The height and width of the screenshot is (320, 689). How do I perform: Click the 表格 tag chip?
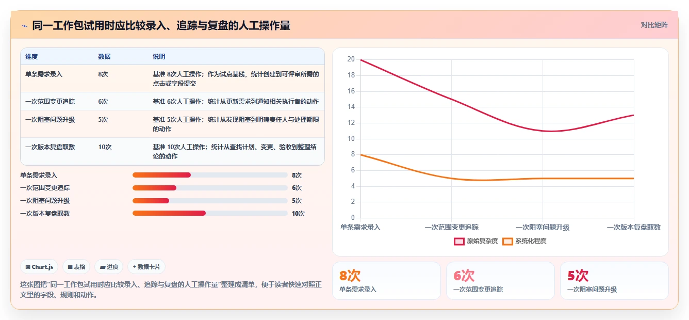pyautogui.click(x=76, y=267)
